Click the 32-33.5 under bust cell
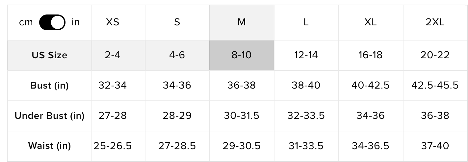Image resolution: width=468 pixels, height=162 pixels. point(306,116)
